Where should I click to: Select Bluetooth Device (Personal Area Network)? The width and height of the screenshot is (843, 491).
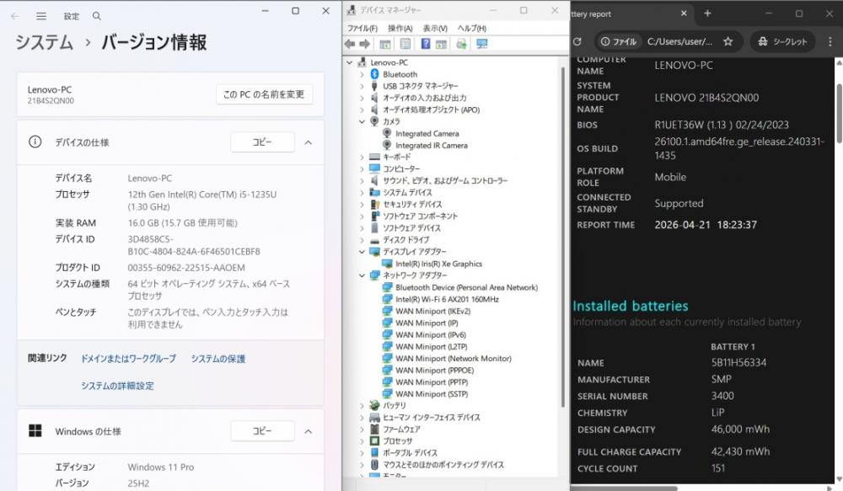pos(466,287)
